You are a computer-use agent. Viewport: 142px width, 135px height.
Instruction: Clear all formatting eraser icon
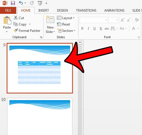[137, 20]
